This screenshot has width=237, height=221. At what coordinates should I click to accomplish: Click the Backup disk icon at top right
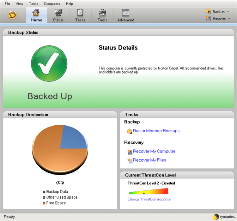pos(208,11)
